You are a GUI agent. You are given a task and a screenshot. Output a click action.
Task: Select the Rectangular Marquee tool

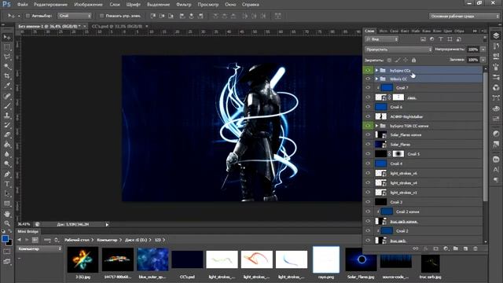tap(7, 47)
